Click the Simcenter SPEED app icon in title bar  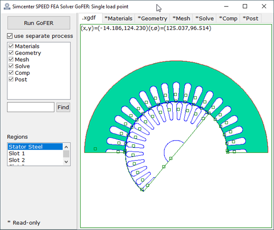tap(7, 6)
